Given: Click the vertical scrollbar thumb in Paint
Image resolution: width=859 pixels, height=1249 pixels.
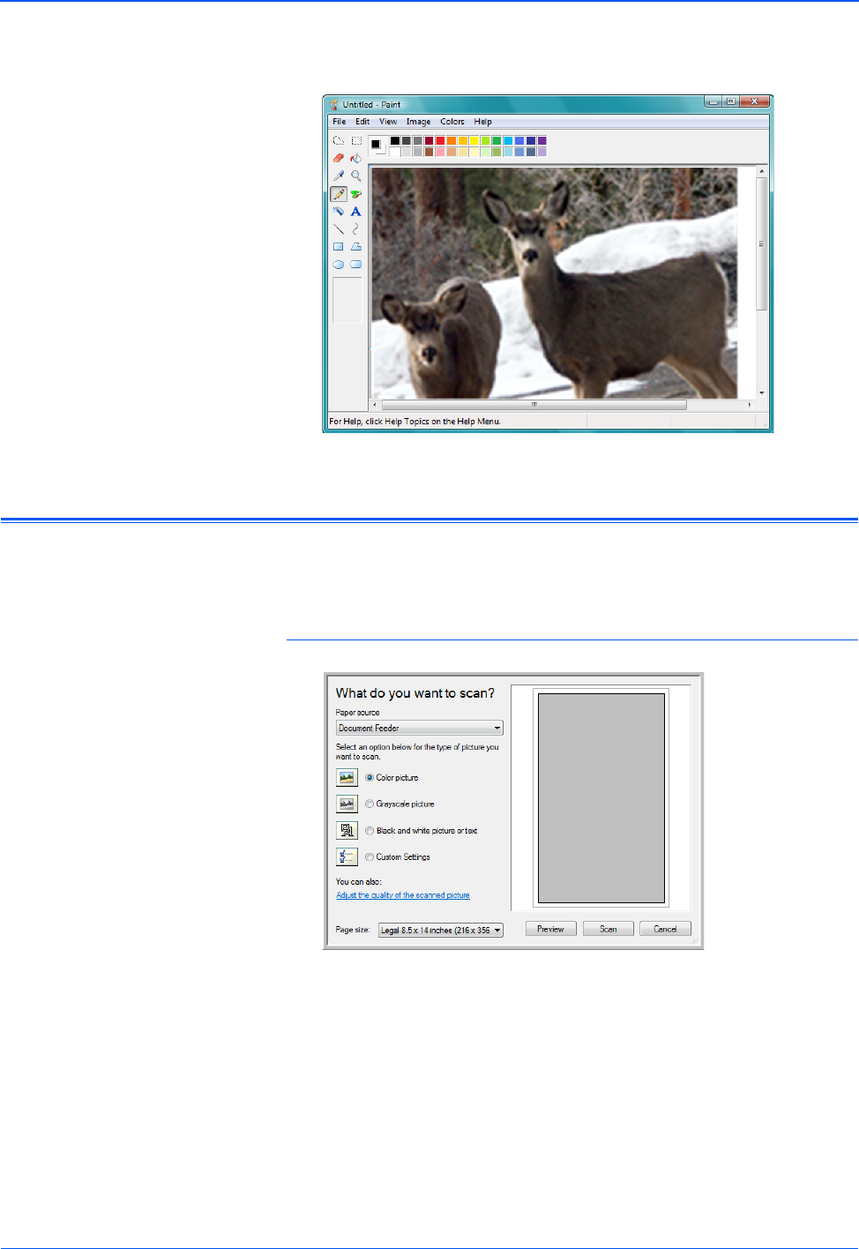Looking at the screenshot, I should coord(761,243).
